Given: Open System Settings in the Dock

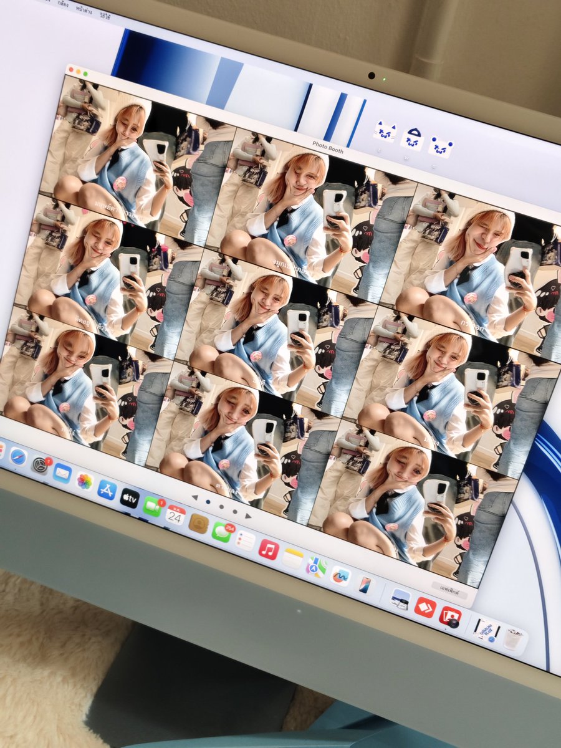Looking at the screenshot, I should click(41, 465).
